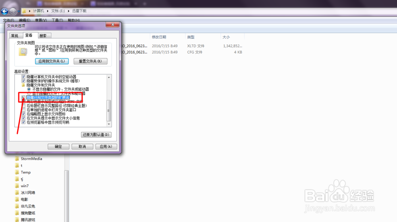
Task: Toggle 在单独的进程中打开文件夹窗口 checkbox
Action: coord(23,110)
